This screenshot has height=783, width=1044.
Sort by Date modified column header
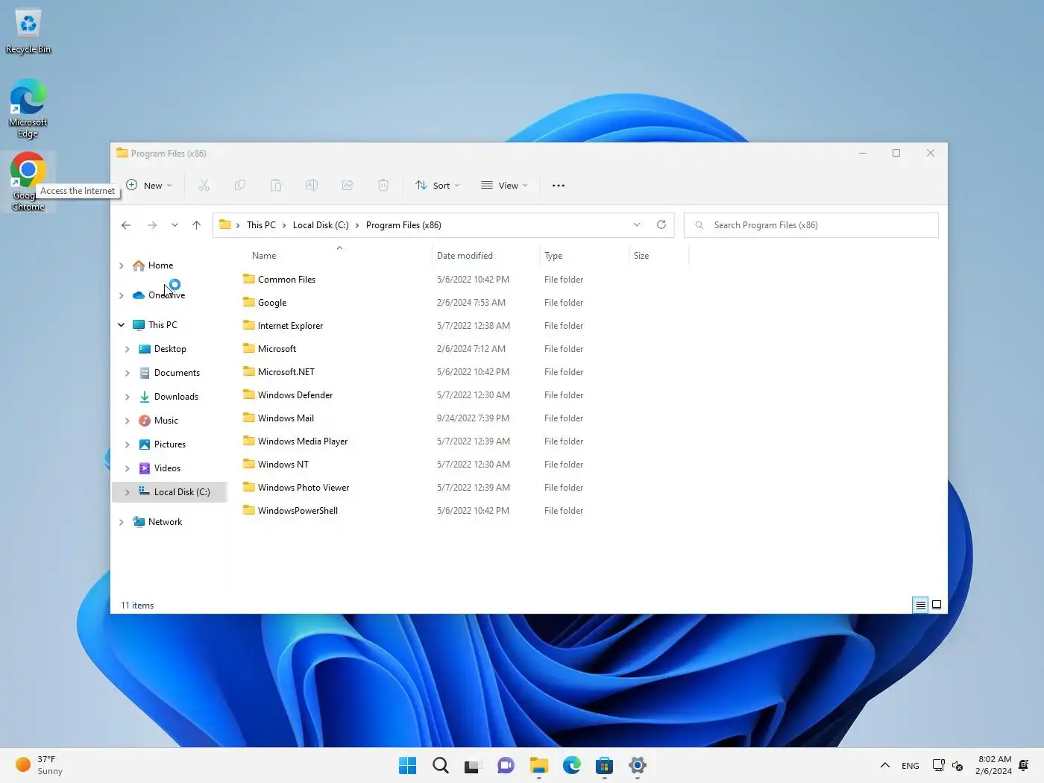(465, 256)
